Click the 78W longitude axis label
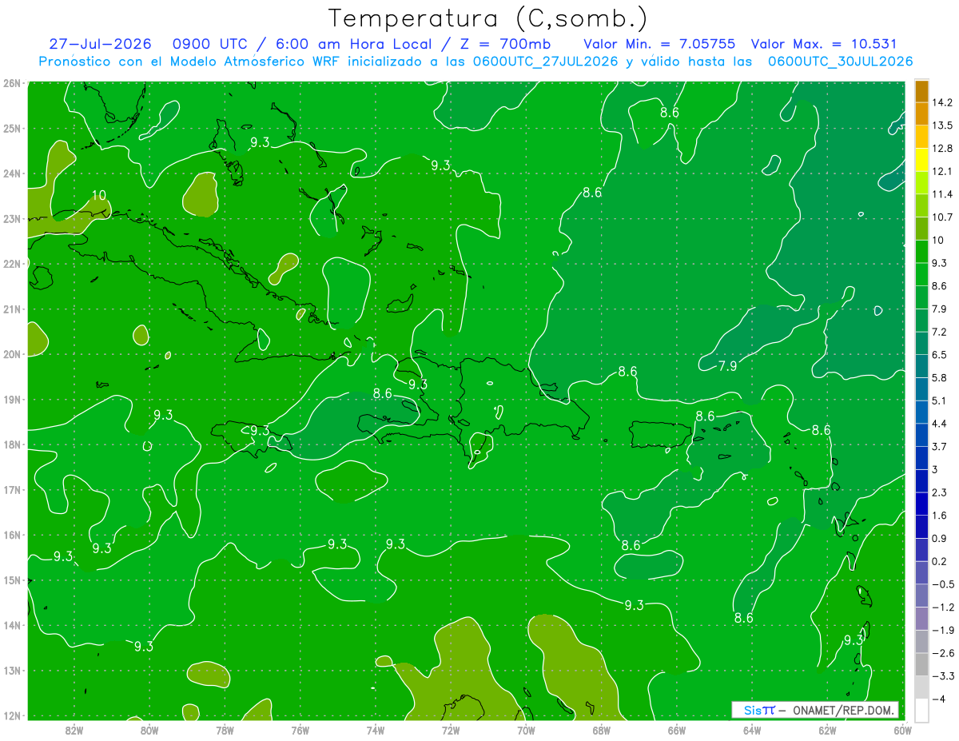Image resolution: width=959 pixels, height=741 pixels. tap(225, 730)
